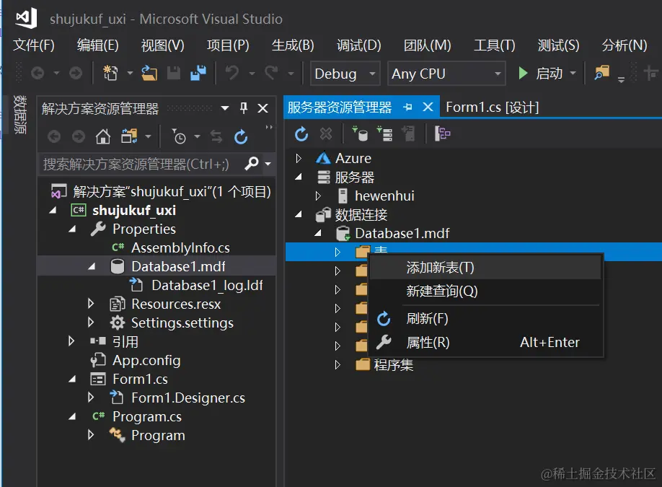Viewport: 662px width, 487px height.
Task: Click the Open File toolbar icon
Action: click(x=149, y=74)
